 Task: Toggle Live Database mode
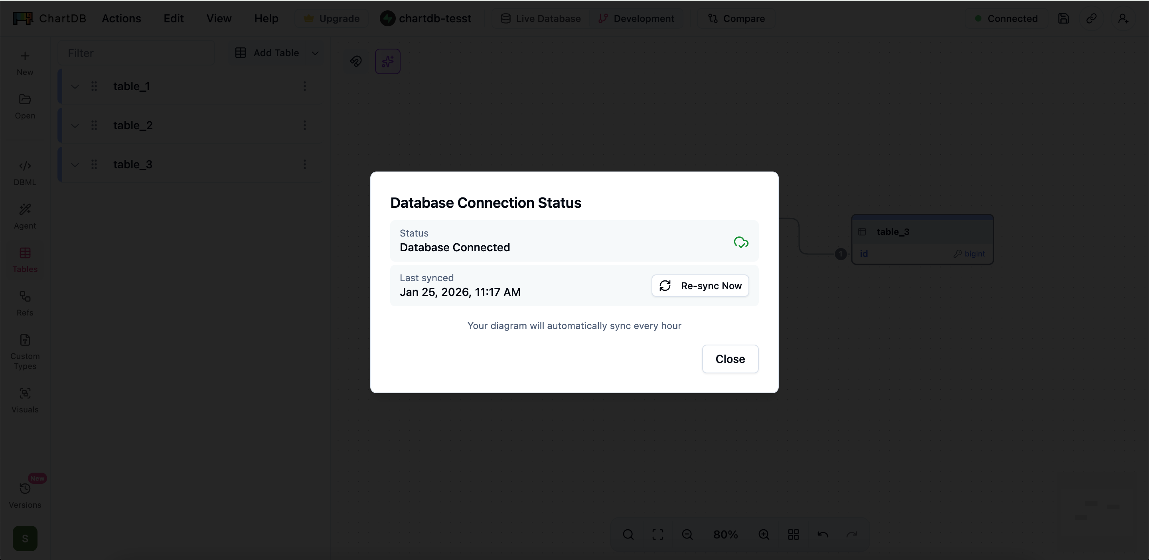541,18
